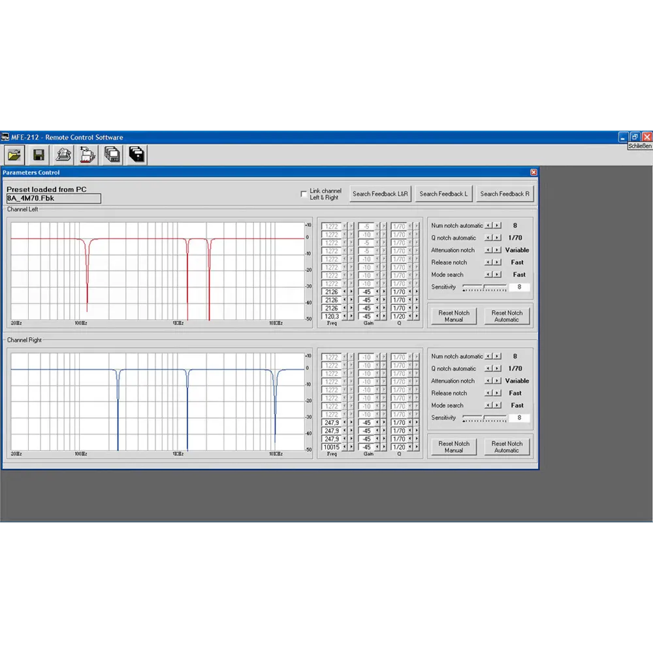Start Search Feedback R
The height and width of the screenshot is (653, 653).
[505, 194]
